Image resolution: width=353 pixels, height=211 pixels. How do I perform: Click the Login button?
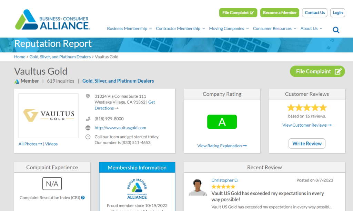click(x=337, y=13)
